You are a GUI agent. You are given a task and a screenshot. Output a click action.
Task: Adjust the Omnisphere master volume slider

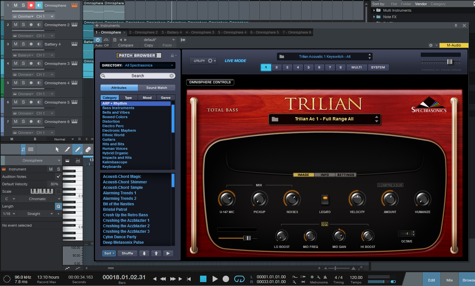(x=449, y=62)
